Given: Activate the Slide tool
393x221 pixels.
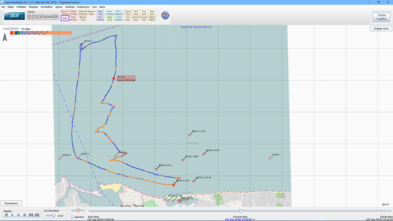Looking at the screenshot, I should (x=65, y=18).
